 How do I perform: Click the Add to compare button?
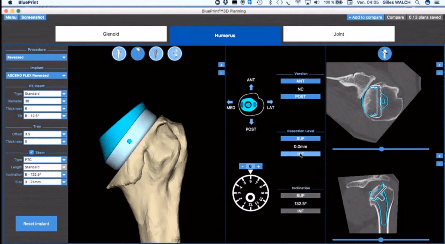pos(365,17)
